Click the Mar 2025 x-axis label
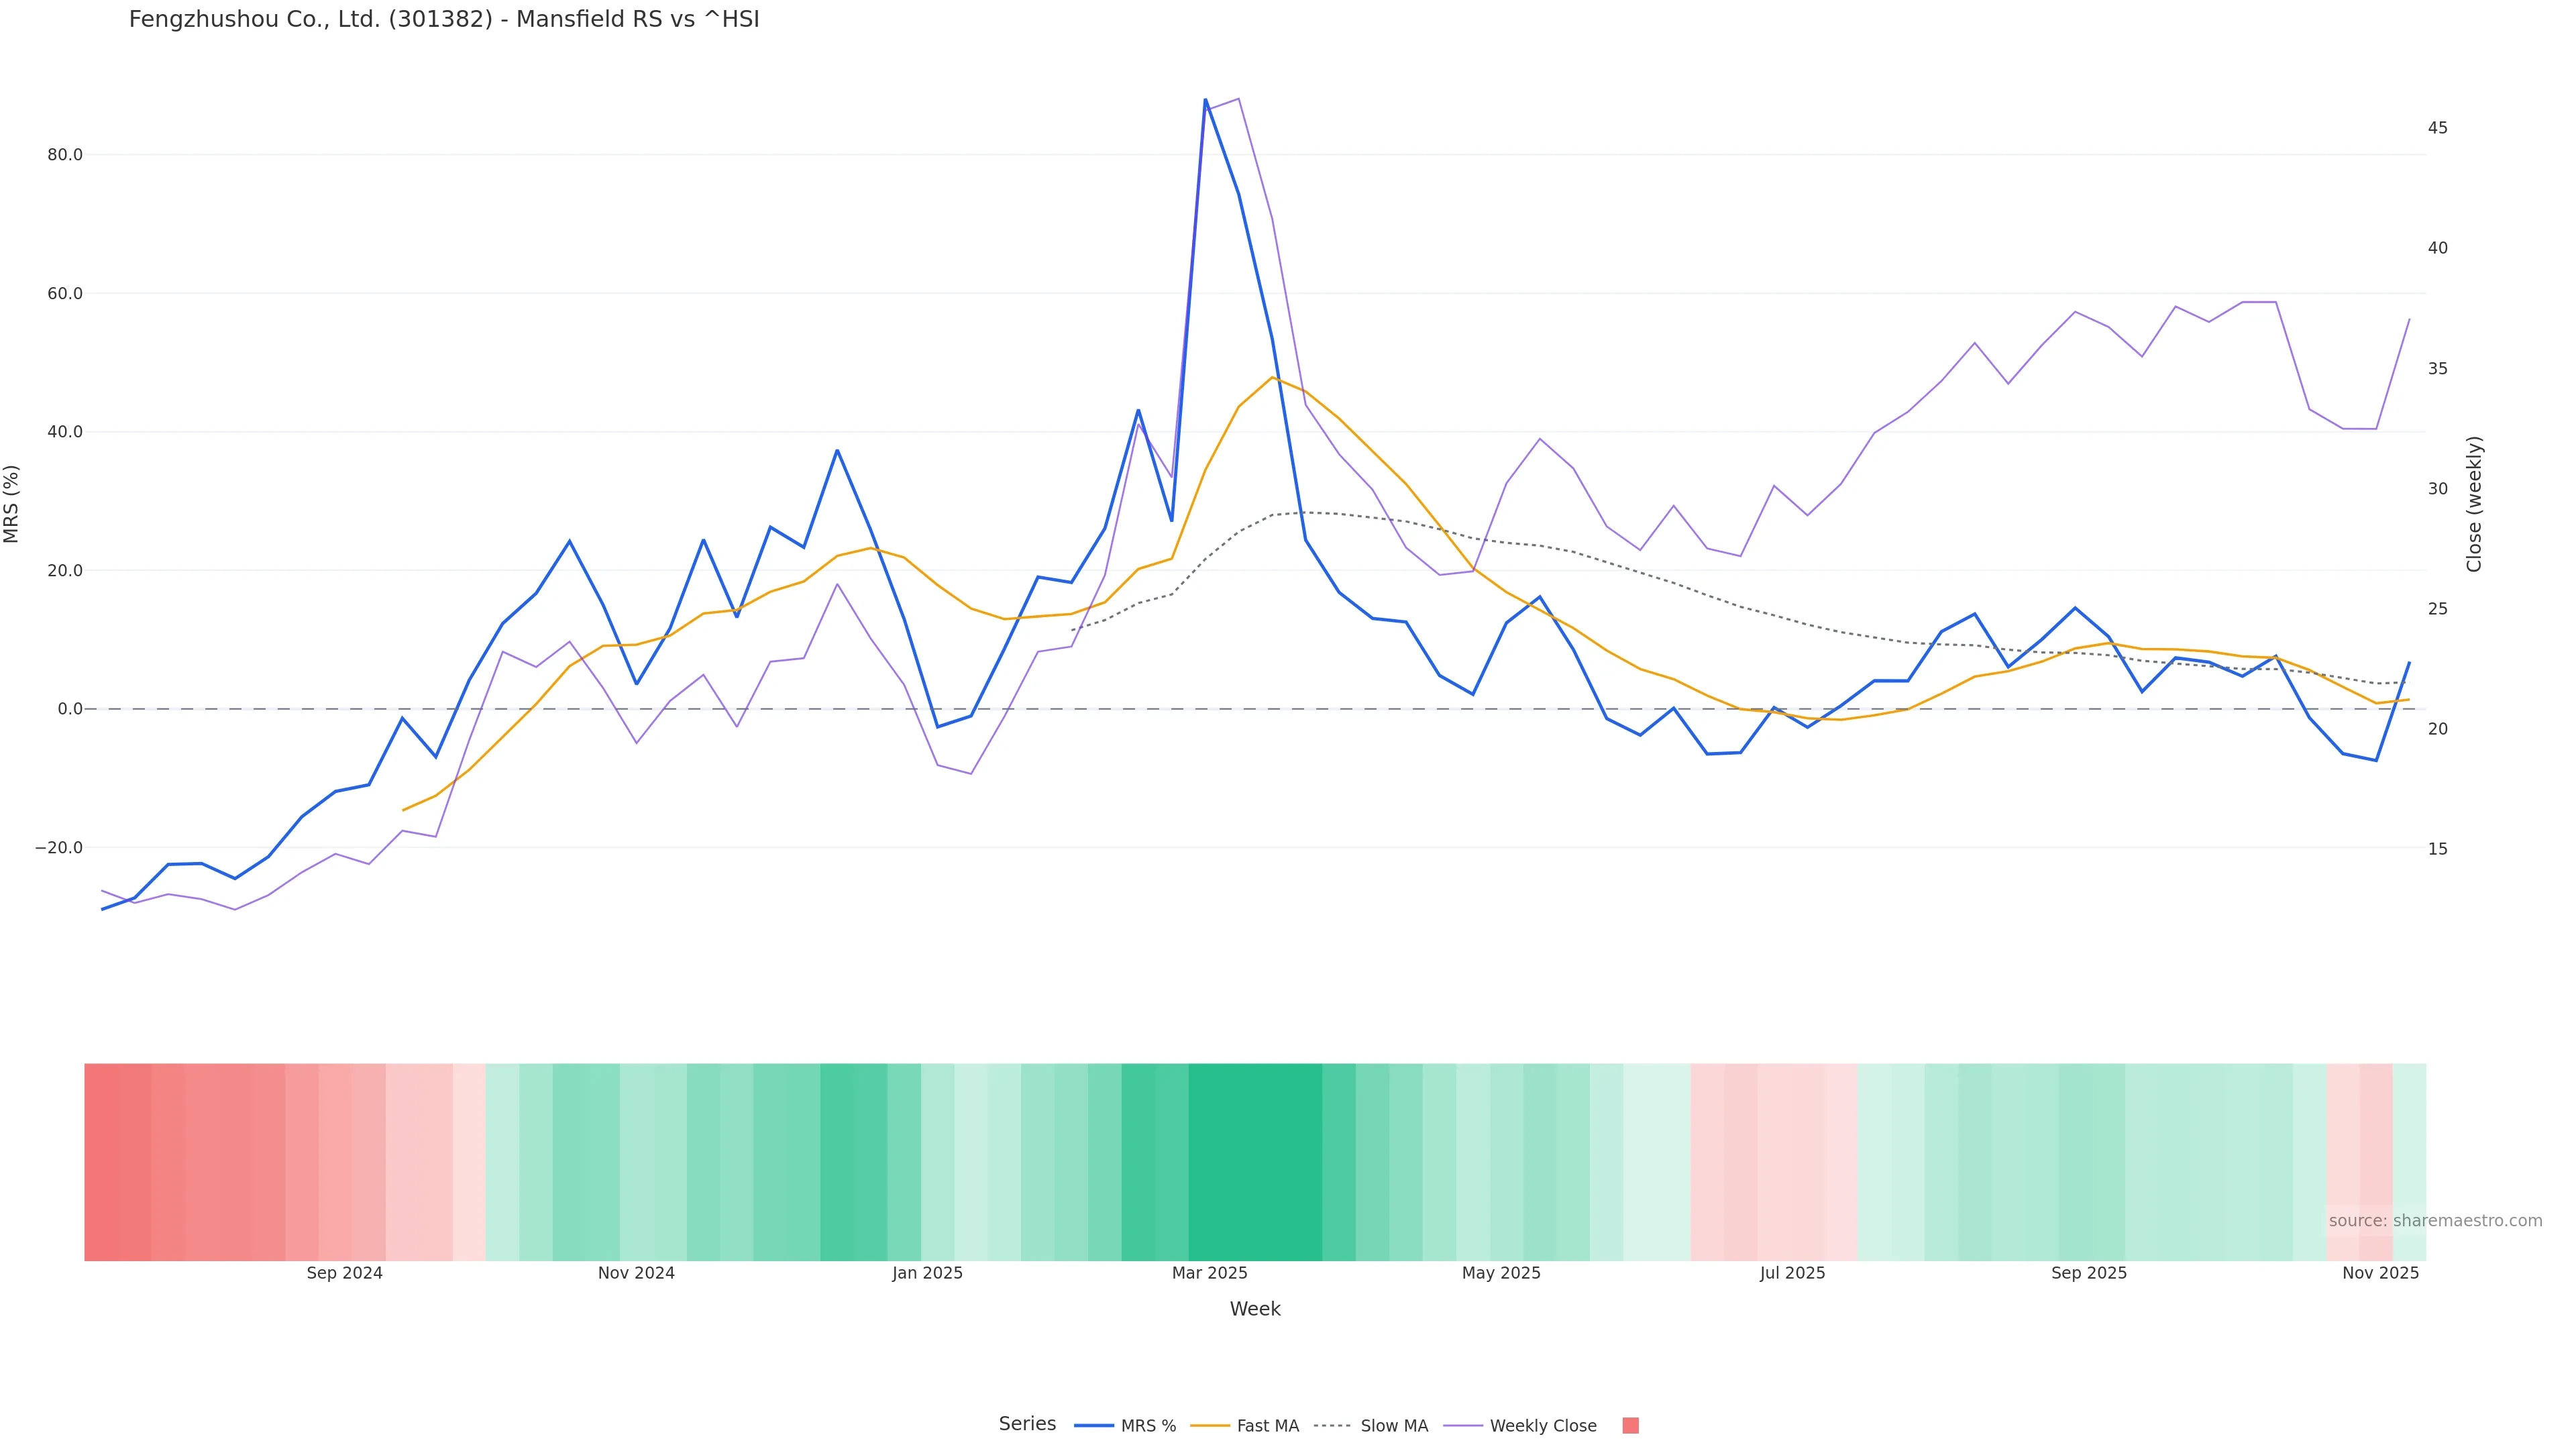 click(x=1209, y=1273)
